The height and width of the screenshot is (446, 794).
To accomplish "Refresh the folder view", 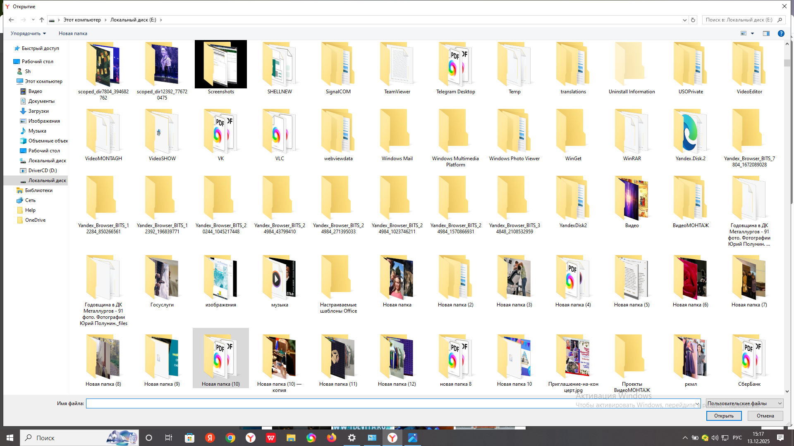I will (x=693, y=20).
